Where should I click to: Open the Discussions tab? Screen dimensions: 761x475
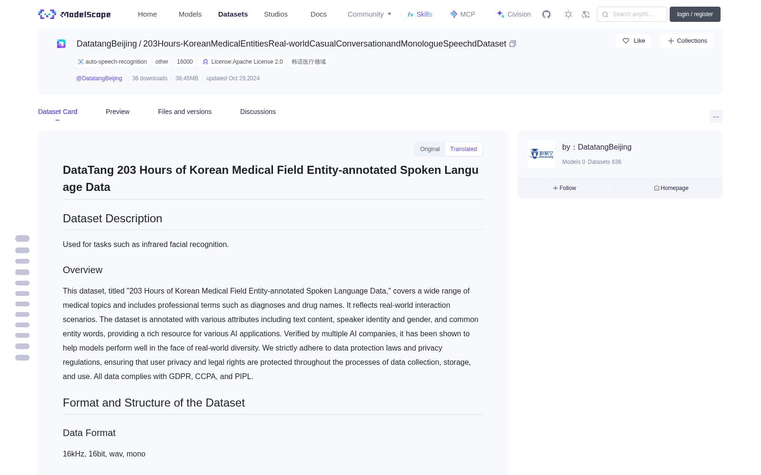(x=258, y=112)
